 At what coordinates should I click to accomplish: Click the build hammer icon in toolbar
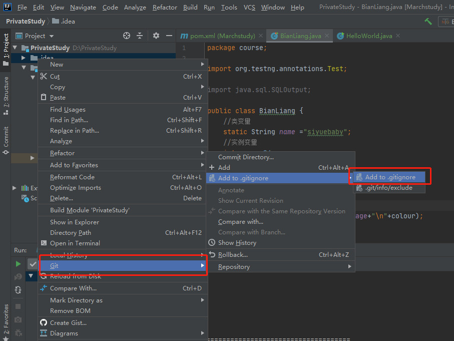pos(428,22)
